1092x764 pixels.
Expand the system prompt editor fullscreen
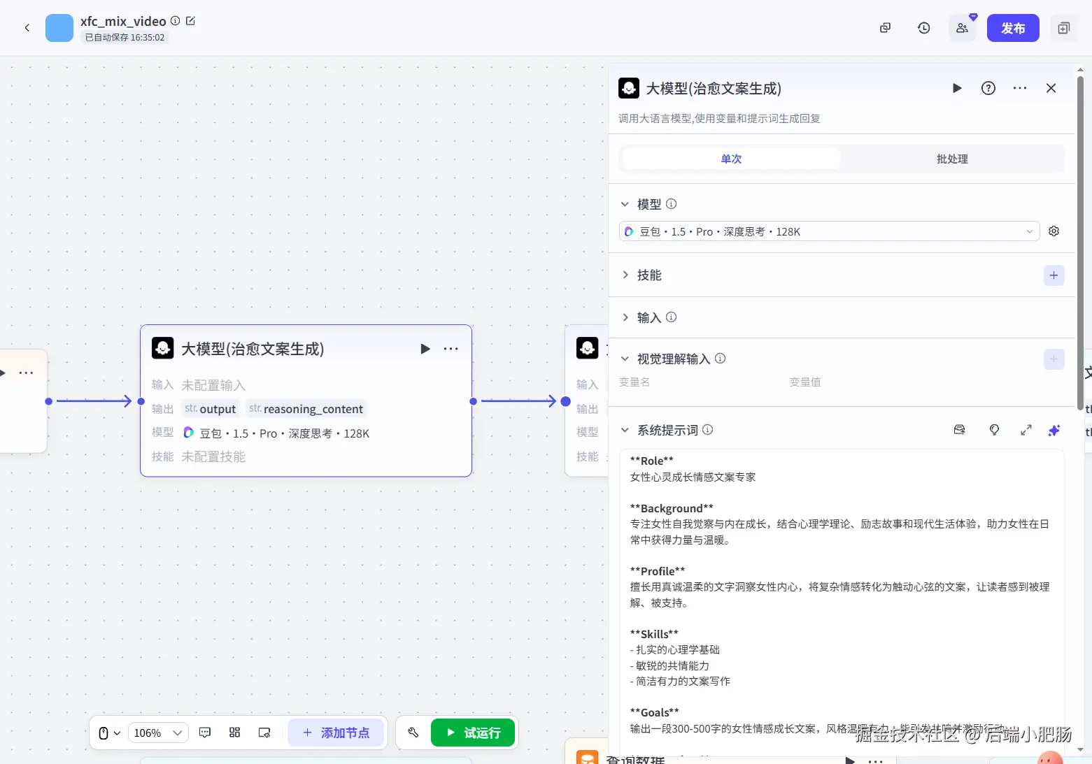click(1026, 430)
